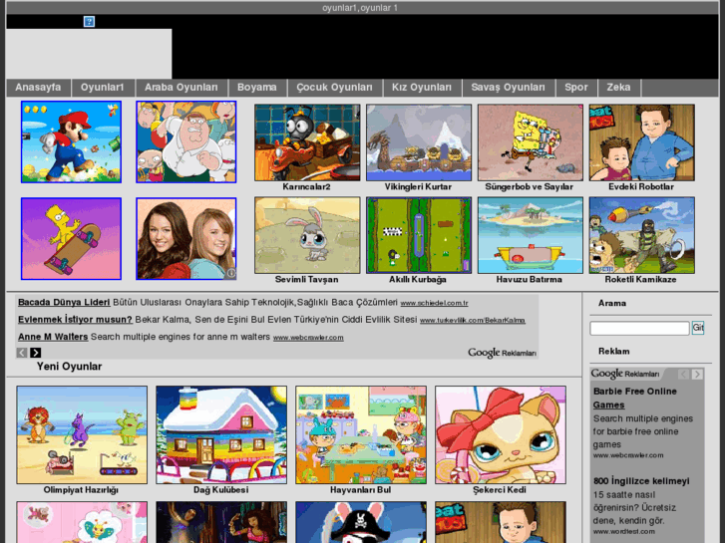
Task: Open the Vikingleri Kurtar game image
Action: (419, 142)
